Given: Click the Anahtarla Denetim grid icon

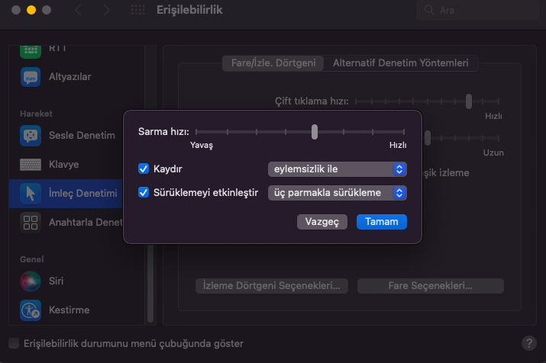Looking at the screenshot, I should (x=31, y=223).
